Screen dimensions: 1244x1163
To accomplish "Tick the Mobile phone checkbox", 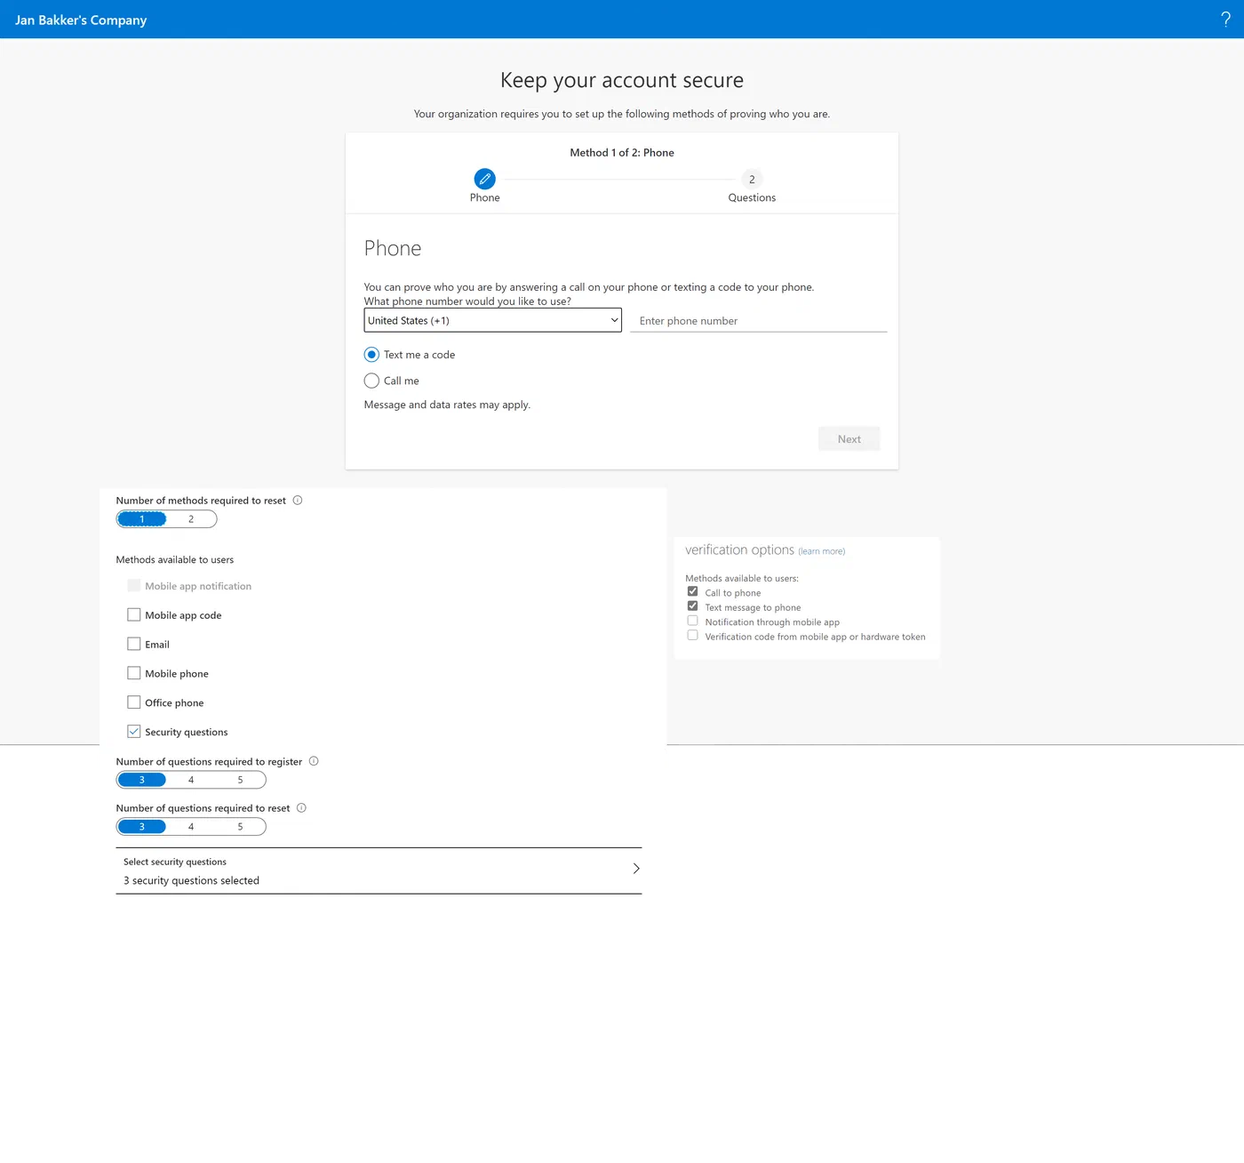I will click(x=134, y=673).
